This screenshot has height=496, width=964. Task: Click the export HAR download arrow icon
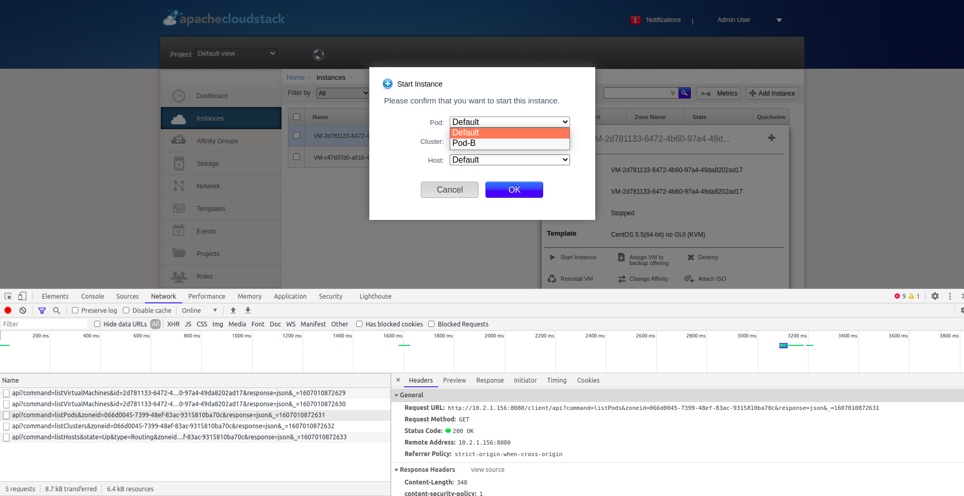click(x=248, y=310)
